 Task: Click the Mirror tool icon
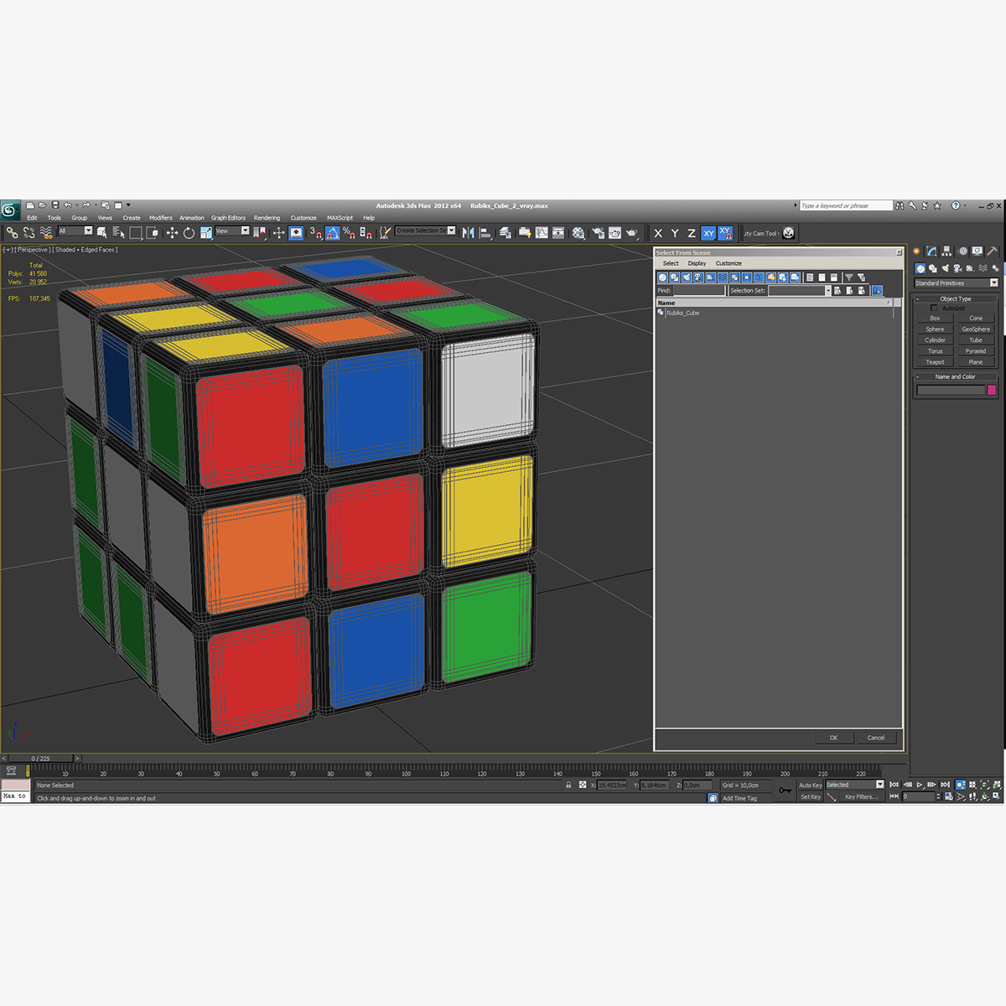coord(469,232)
